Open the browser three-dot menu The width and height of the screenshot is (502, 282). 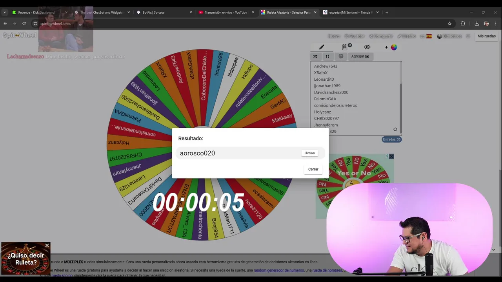tap(496, 23)
